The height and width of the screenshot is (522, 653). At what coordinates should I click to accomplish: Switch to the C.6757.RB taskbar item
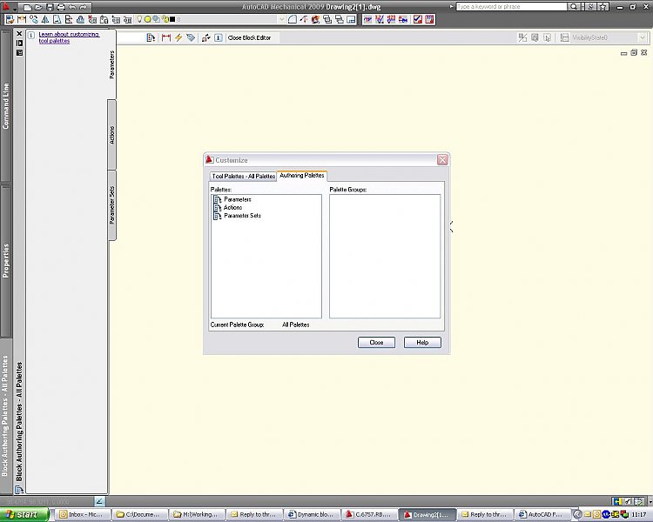point(370,515)
